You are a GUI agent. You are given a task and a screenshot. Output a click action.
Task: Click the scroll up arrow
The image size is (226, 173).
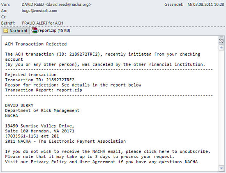pyautogui.click(x=221, y=48)
